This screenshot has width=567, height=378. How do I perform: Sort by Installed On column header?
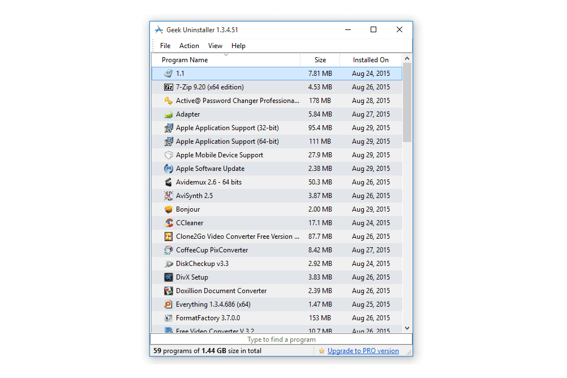click(x=371, y=60)
